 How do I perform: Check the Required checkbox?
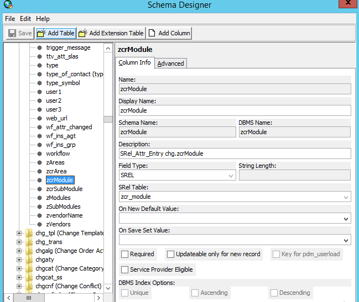pos(124,255)
